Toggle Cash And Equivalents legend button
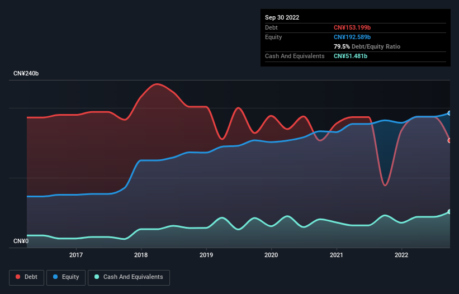Image resolution: width=459 pixels, height=294 pixels. (x=129, y=277)
